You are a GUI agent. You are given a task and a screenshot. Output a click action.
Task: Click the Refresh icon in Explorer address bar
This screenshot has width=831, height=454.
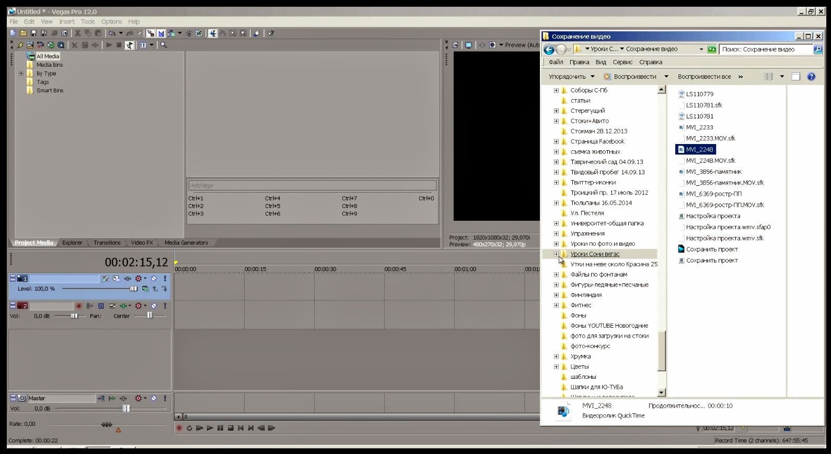point(712,50)
